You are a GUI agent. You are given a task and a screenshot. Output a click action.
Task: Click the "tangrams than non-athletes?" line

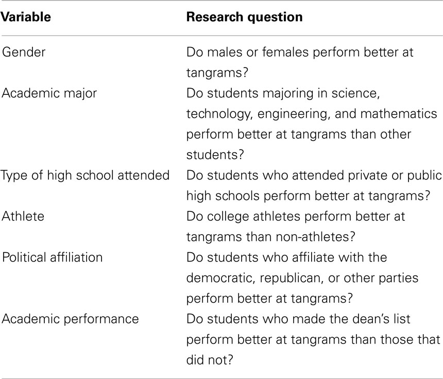tap(270, 237)
